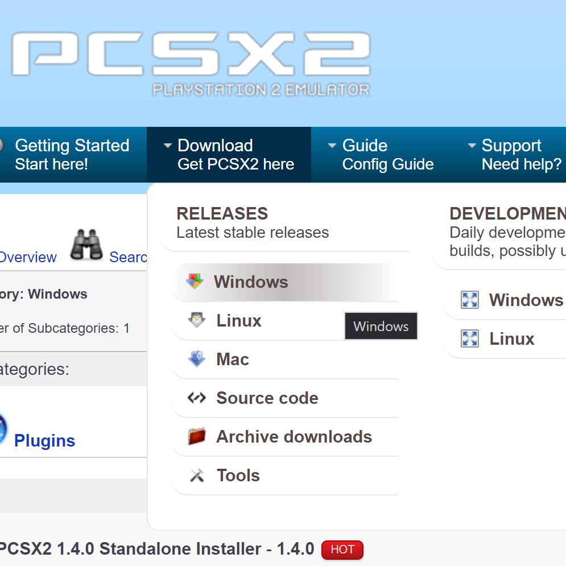This screenshot has height=566, width=566.
Task: Open Archive downloads link
Action: pyautogui.click(x=285, y=436)
